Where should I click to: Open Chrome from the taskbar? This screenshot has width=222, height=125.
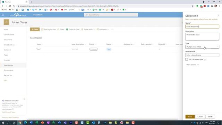[20, 123]
